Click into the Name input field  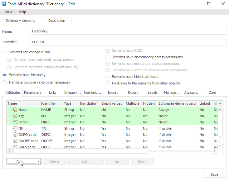tap(129, 31)
